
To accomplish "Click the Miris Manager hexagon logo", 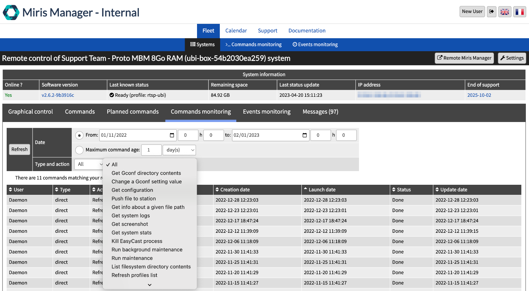I will pos(11,13).
